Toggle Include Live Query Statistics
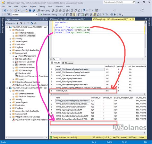This screenshot has height=144, width=152. click(x=83, y=14)
